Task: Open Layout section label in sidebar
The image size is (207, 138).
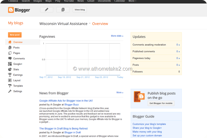Action: [17, 80]
